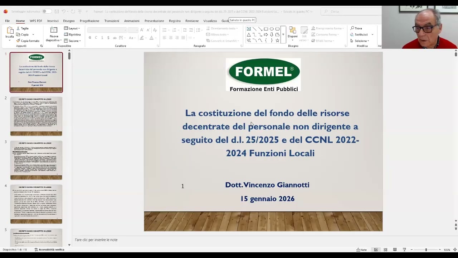The height and width of the screenshot is (258, 458).
Task: Click the bulleted list icon
Action: tap(164, 30)
